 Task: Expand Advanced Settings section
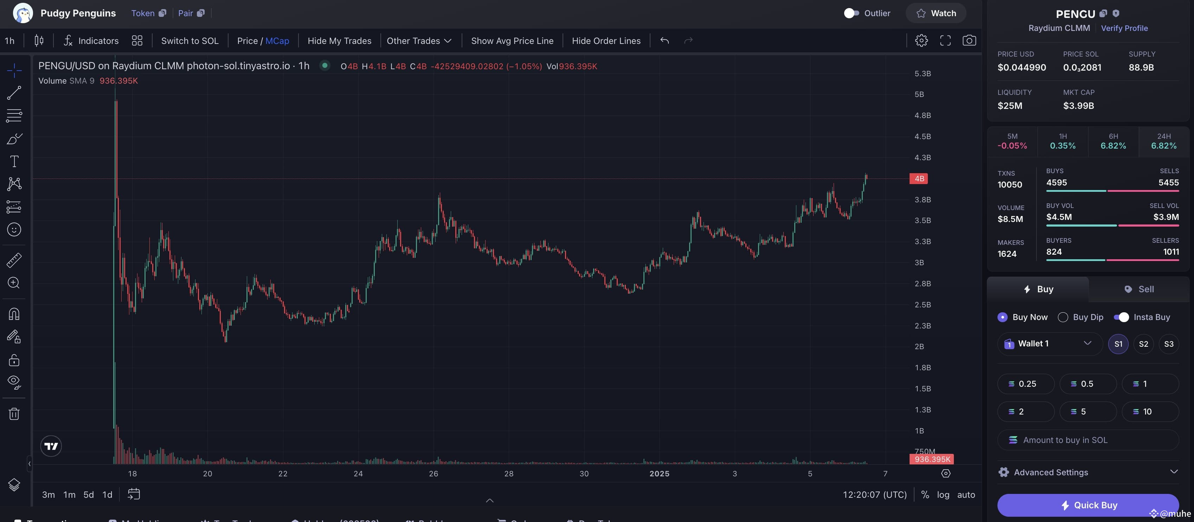[x=1088, y=472]
